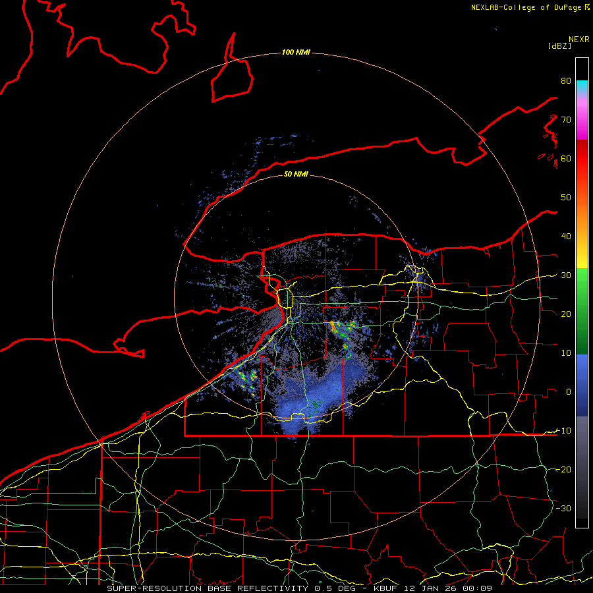Click the 50 NMI range ring label
This screenshot has width=593, height=593.
[x=296, y=174]
